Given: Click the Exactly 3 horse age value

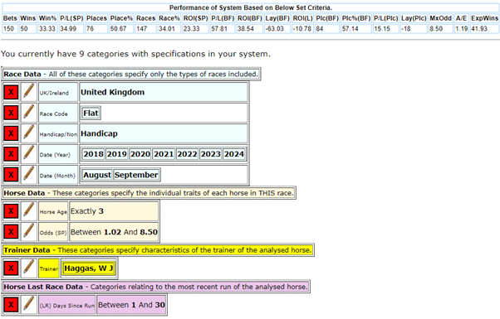Looking at the screenshot, I should click(86, 211).
